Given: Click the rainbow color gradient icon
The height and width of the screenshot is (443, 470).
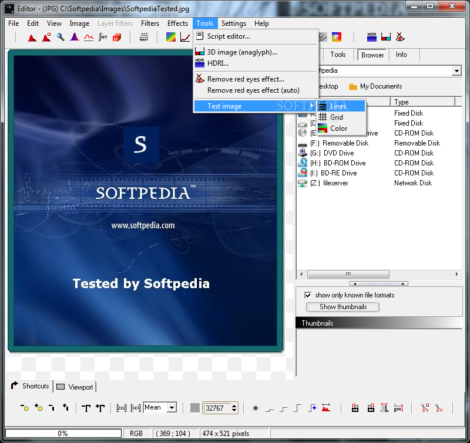Looking at the screenshot, I should [171, 37].
